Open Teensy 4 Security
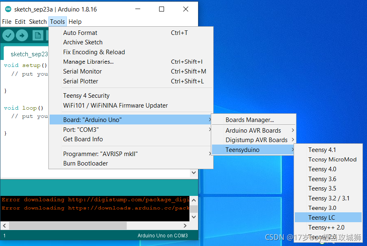Image resolution: width=367 pixels, height=246 pixels. point(131,96)
